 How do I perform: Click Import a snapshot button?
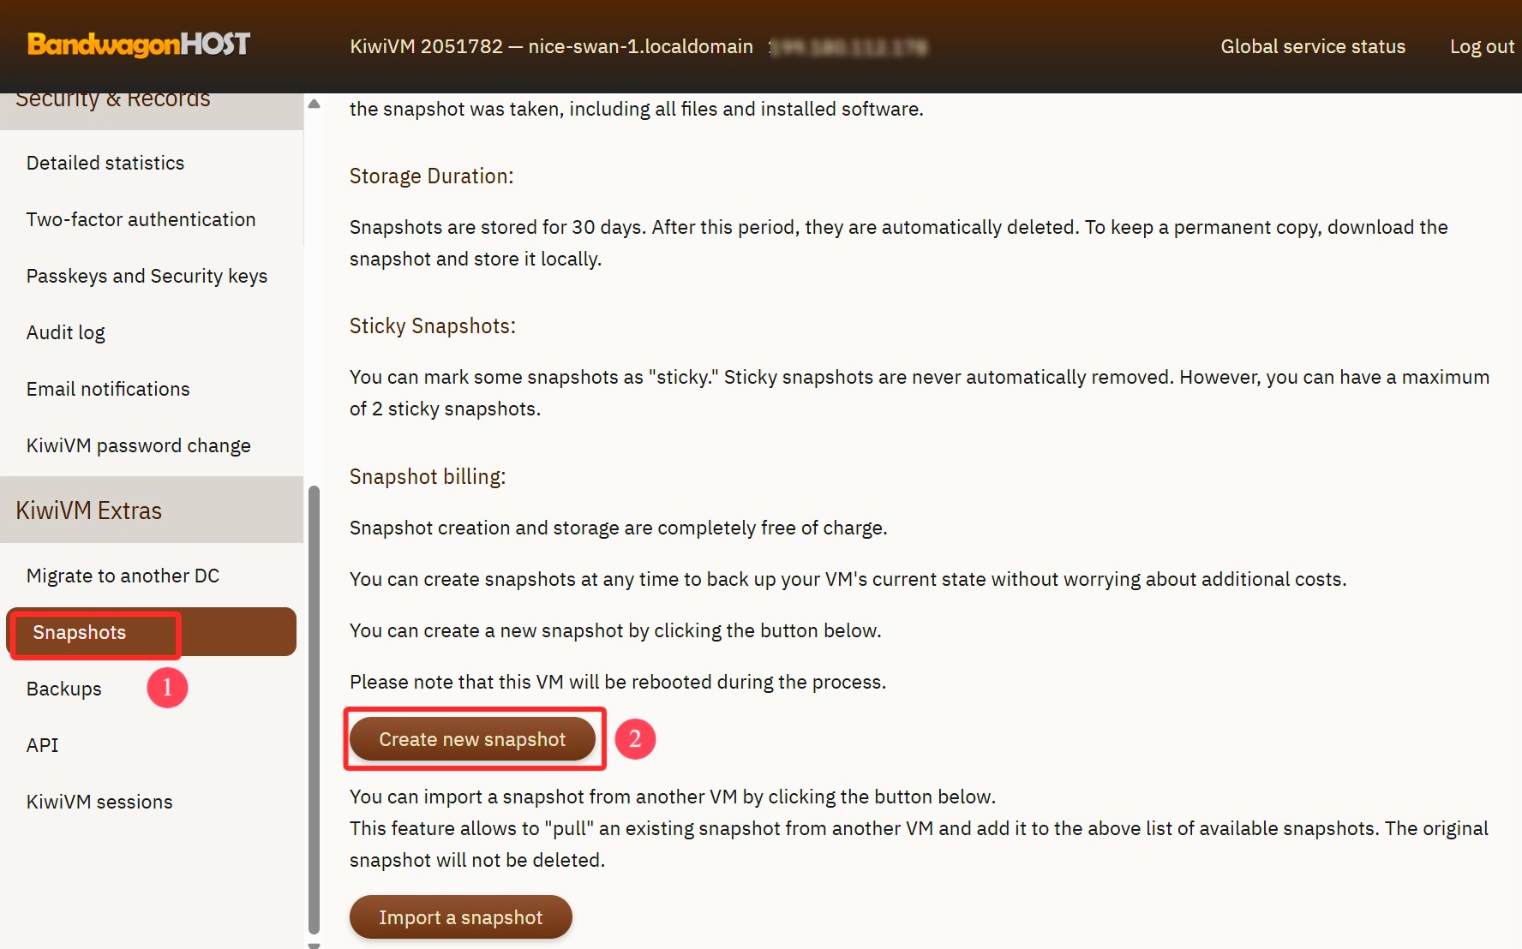click(x=460, y=917)
